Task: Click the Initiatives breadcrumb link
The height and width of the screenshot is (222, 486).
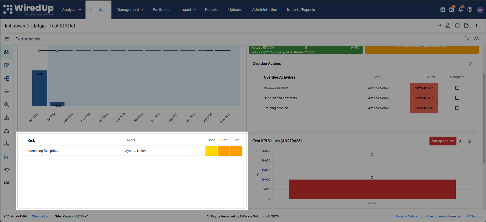Action: tap(15, 26)
